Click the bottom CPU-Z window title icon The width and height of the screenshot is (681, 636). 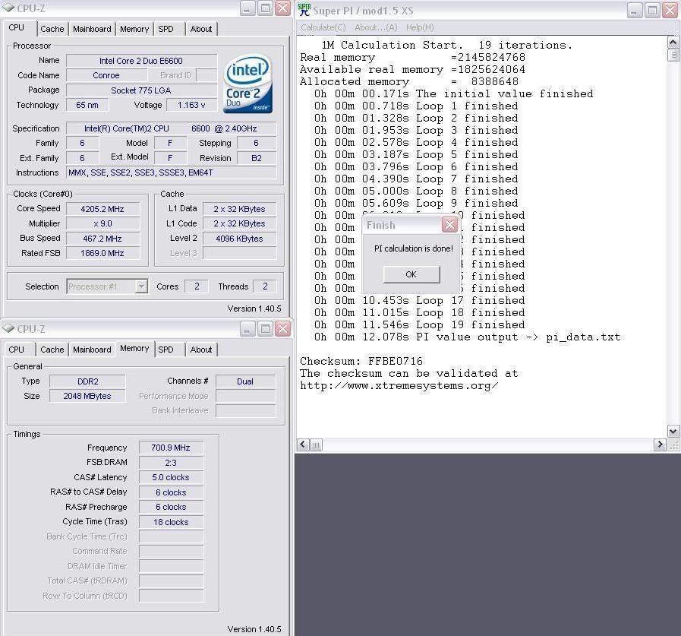(x=8, y=329)
